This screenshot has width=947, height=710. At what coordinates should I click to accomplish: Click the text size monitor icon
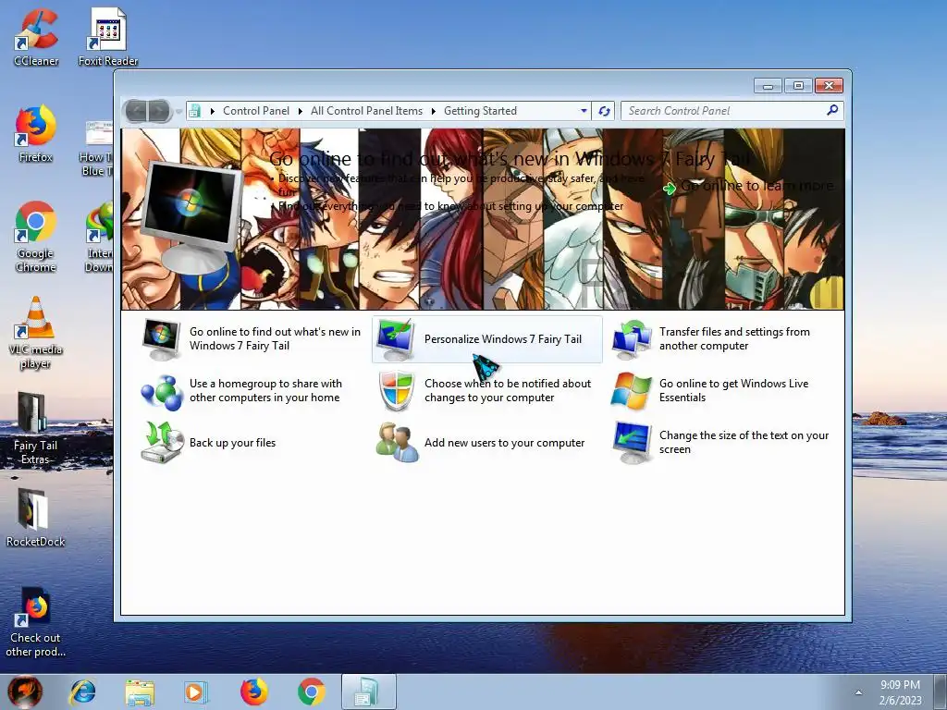click(632, 443)
